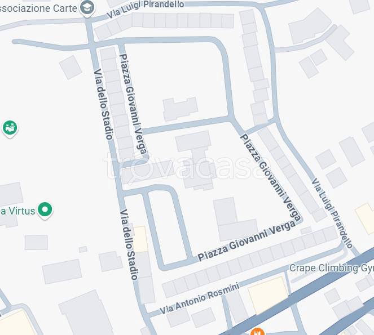Open the Associazione Carte place label
The image size is (374, 335).
click(38, 8)
